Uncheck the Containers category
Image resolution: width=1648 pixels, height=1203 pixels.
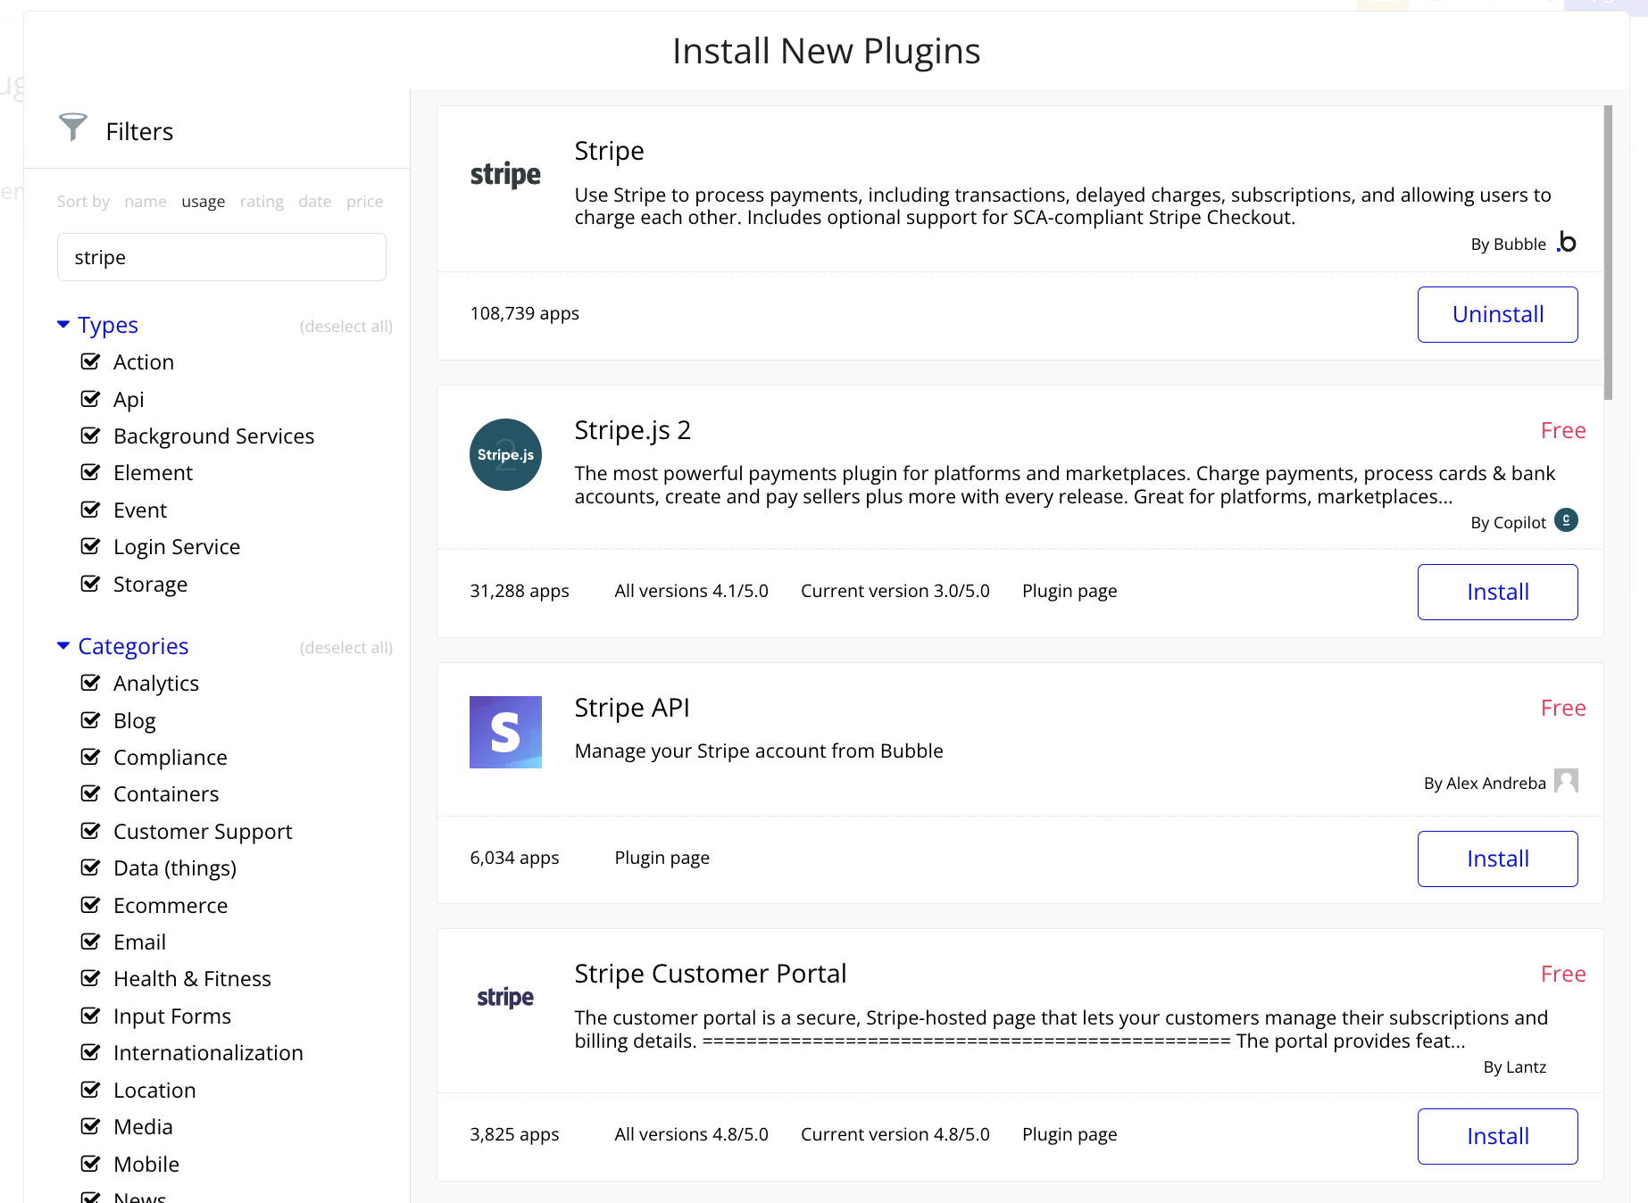pyautogui.click(x=90, y=793)
